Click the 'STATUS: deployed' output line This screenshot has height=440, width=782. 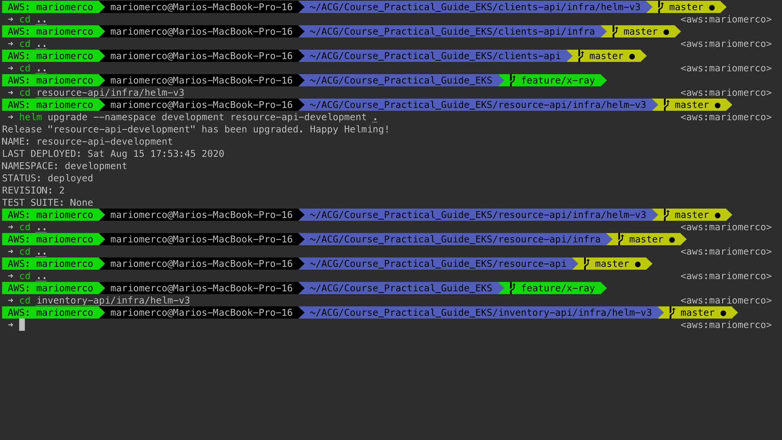(47, 178)
